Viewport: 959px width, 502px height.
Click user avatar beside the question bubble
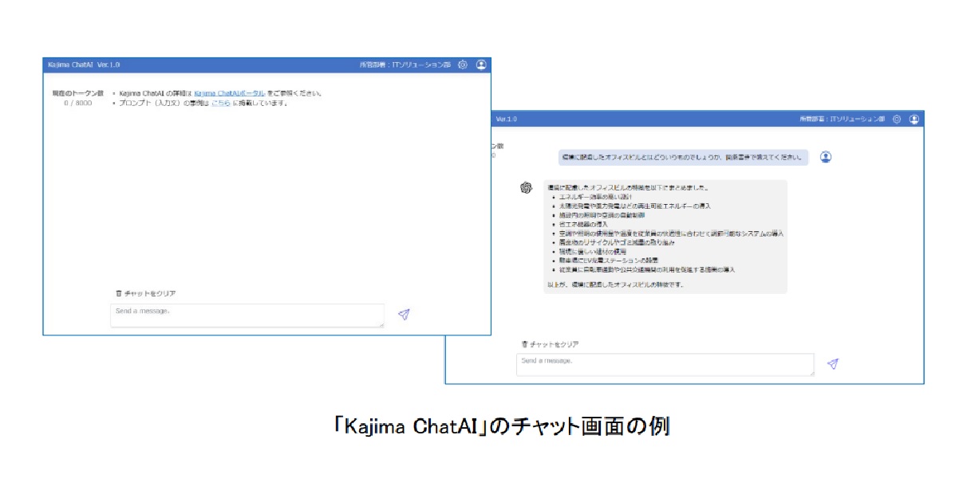(x=826, y=157)
